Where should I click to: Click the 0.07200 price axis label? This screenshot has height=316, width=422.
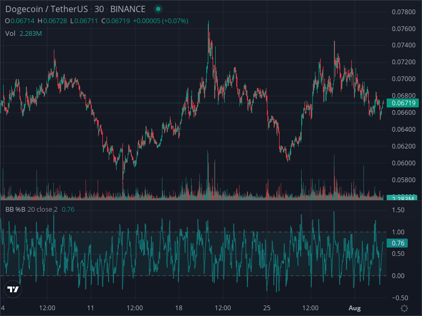[x=404, y=62]
